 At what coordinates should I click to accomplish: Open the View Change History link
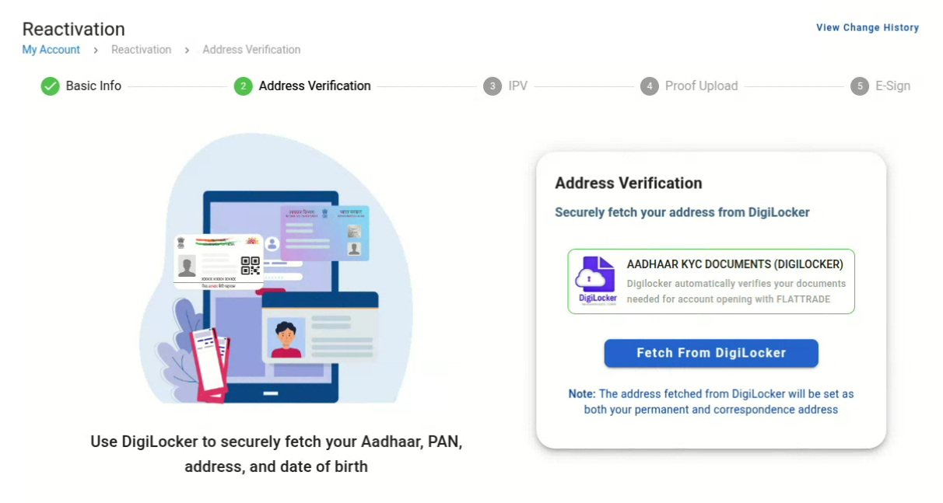(867, 28)
